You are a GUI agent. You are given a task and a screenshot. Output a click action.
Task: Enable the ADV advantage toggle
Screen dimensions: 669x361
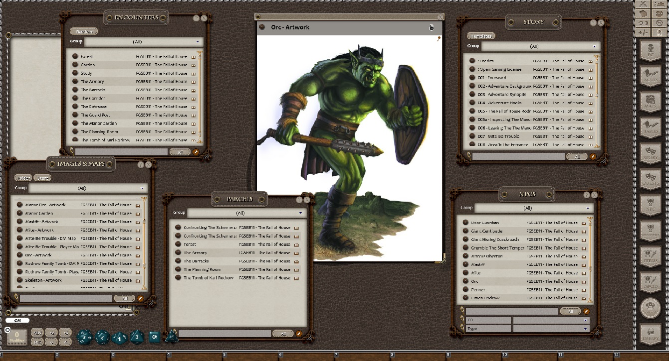click(x=38, y=333)
